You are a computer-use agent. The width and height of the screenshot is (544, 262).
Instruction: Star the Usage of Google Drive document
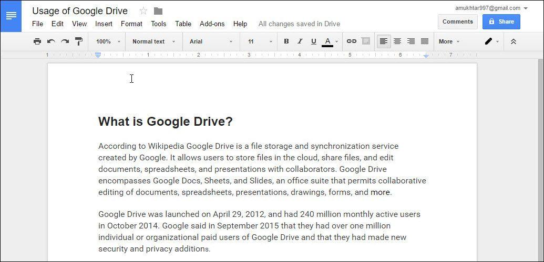[x=143, y=11]
